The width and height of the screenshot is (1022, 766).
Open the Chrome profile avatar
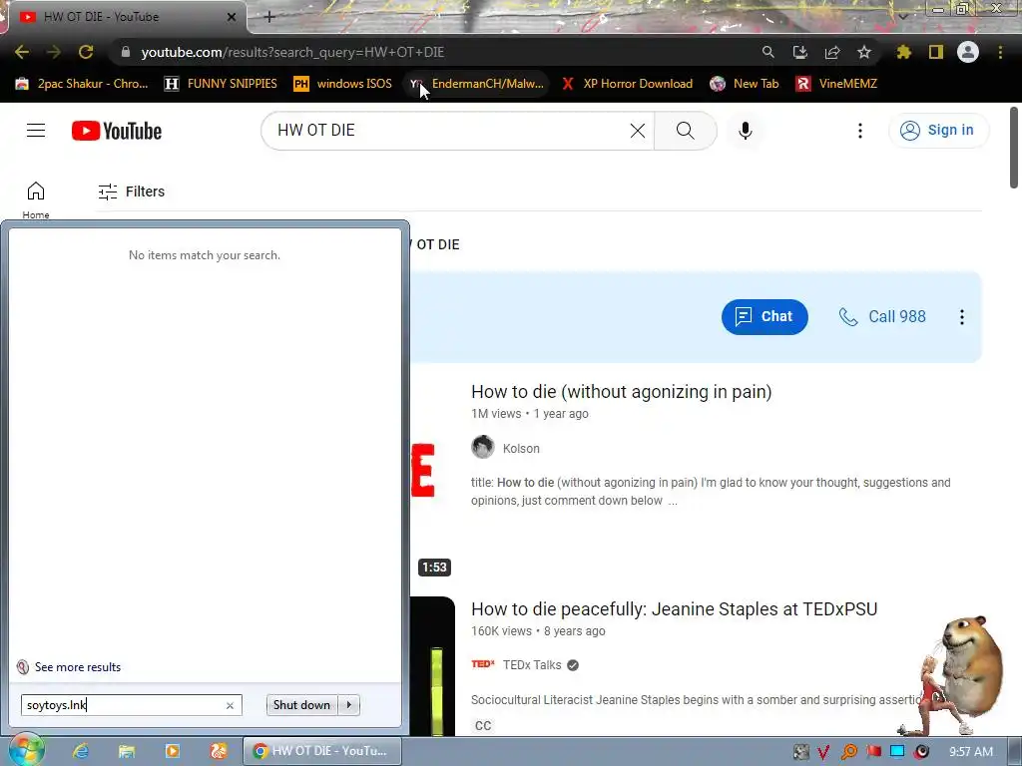pyautogui.click(x=968, y=52)
